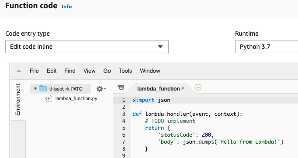This screenshot has height=158, width=298.
Task: Open the Edit menu
Action: (52, 71)
